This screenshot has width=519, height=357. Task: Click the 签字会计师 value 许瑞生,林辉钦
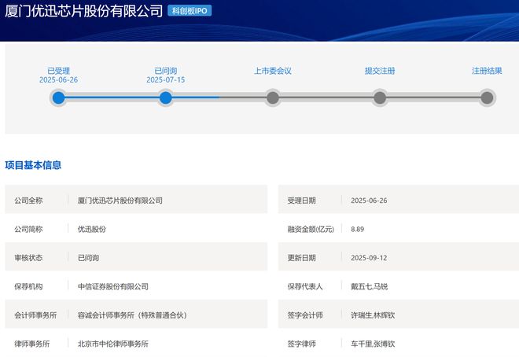(373, 315)
